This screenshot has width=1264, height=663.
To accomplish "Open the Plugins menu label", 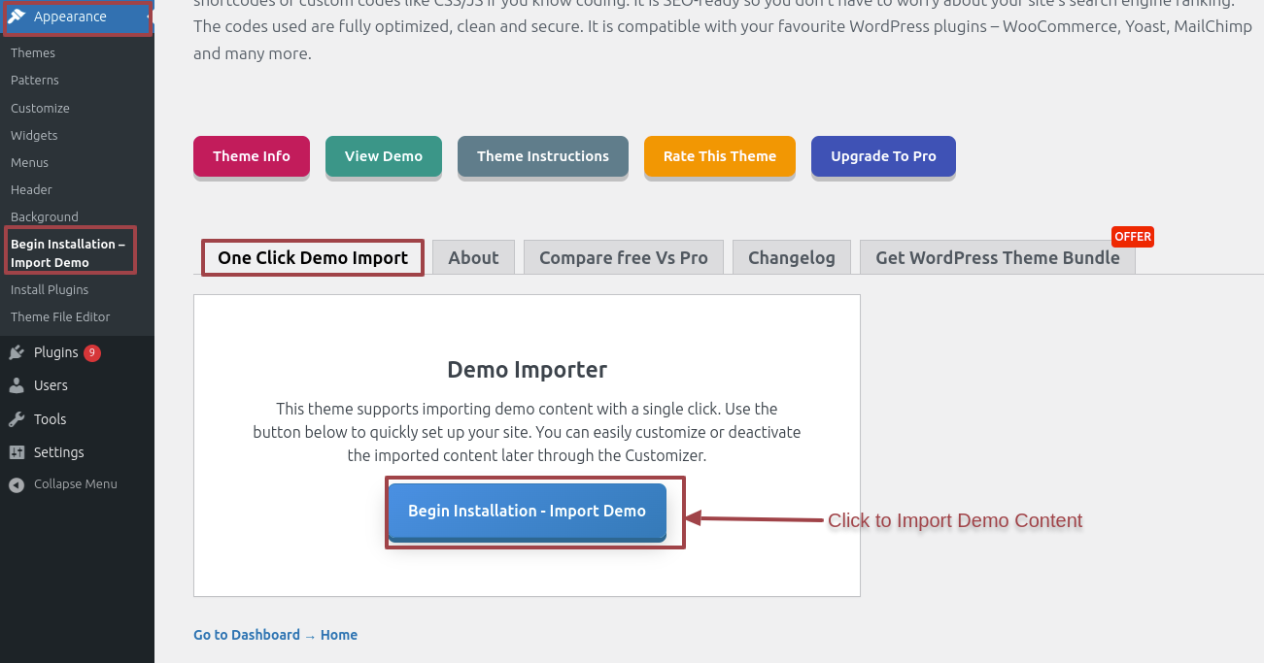I will [55, 352].
